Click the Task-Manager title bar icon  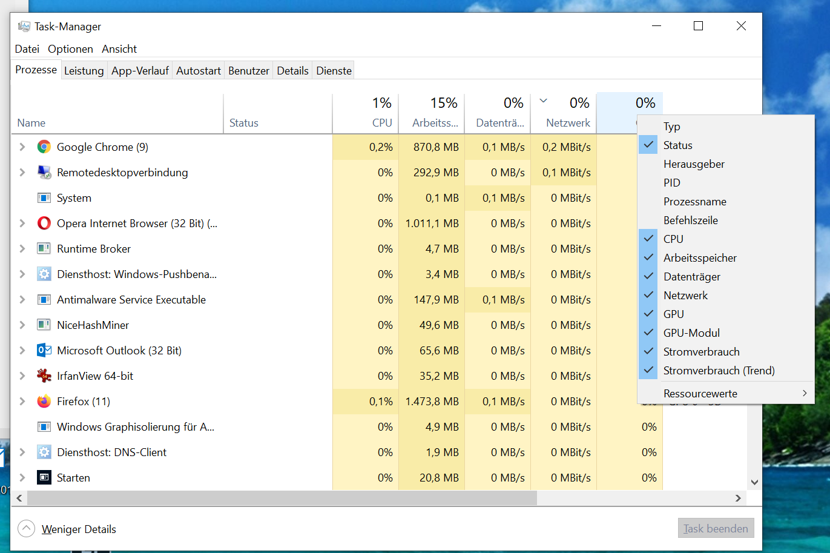point(24,27)
